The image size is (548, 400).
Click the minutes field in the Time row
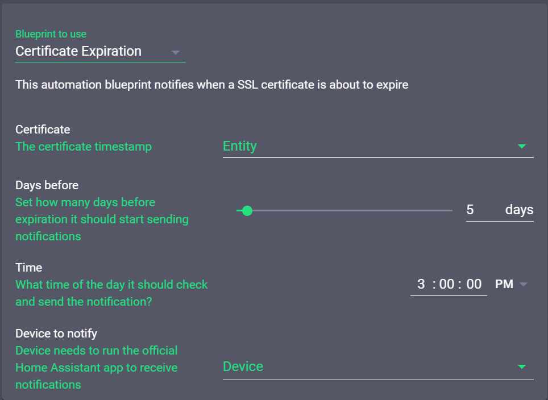[x=446, y=284]
